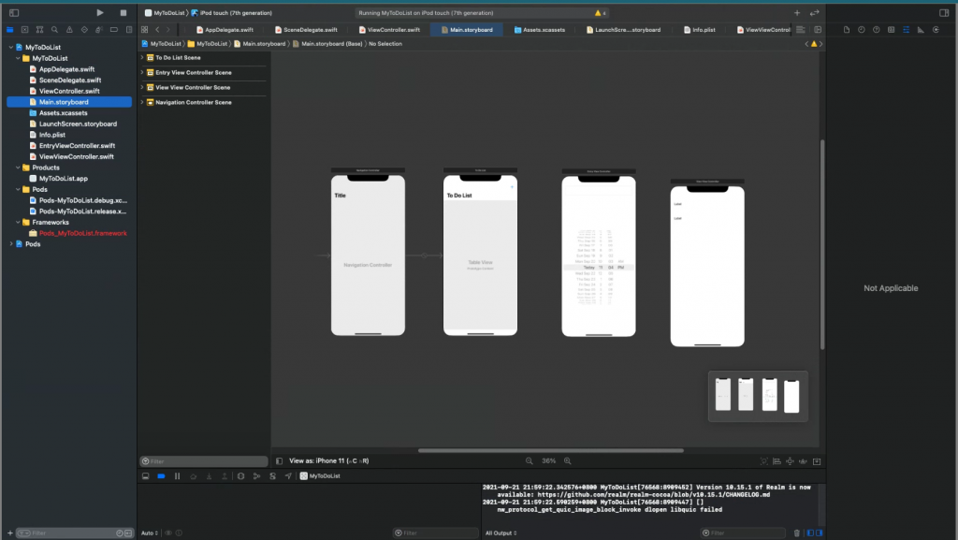
Task: Toggle the left navigator sidebar
Action: pyautogui.click(x=14, y=13)
